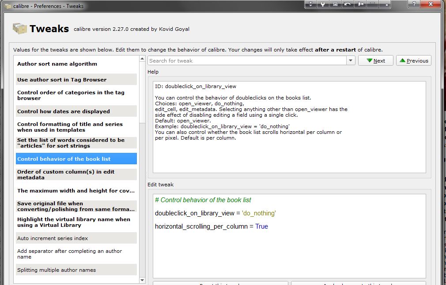This screenshot has height=285, width=446.
Task: Open the Search for tweak dropdown arrow
Action: 351,61
